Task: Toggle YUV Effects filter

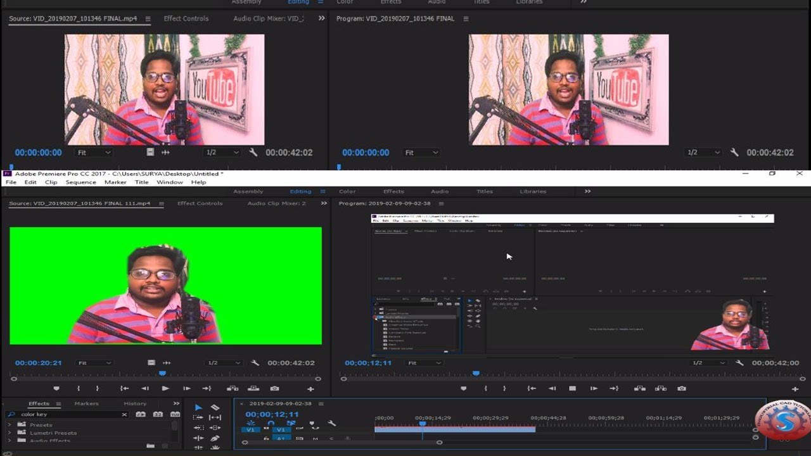Action: (x=175, y=414)
